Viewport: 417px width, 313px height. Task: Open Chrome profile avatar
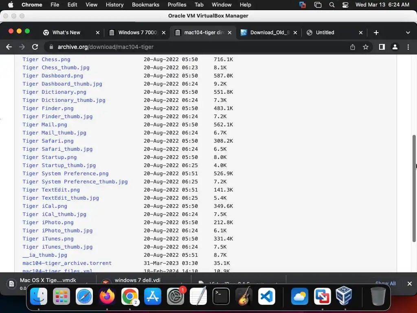[395, 47]
